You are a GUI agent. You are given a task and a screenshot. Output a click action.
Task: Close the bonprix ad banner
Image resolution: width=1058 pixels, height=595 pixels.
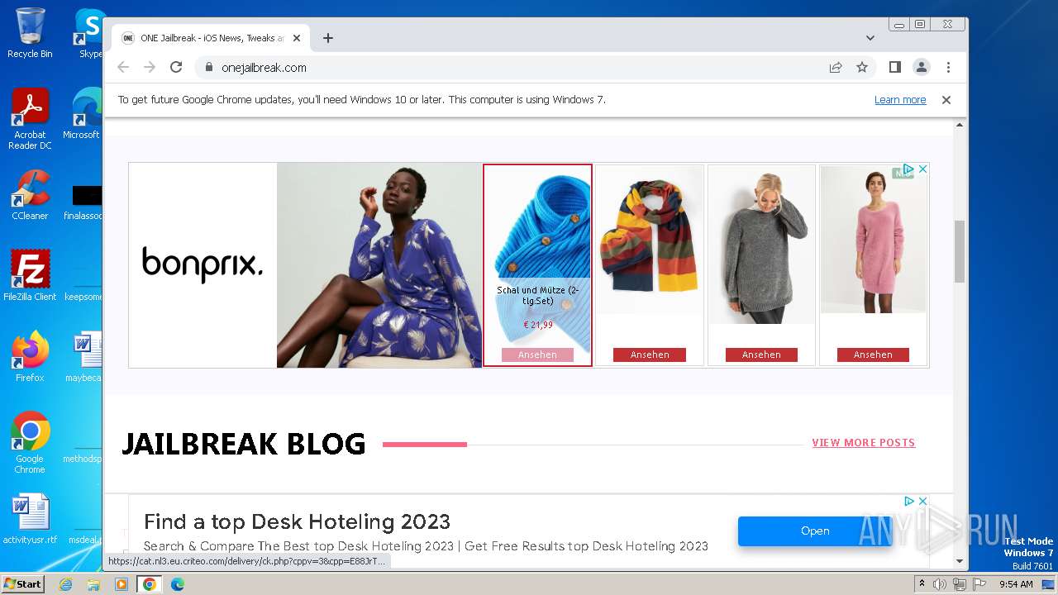click(x=923, y=169)
